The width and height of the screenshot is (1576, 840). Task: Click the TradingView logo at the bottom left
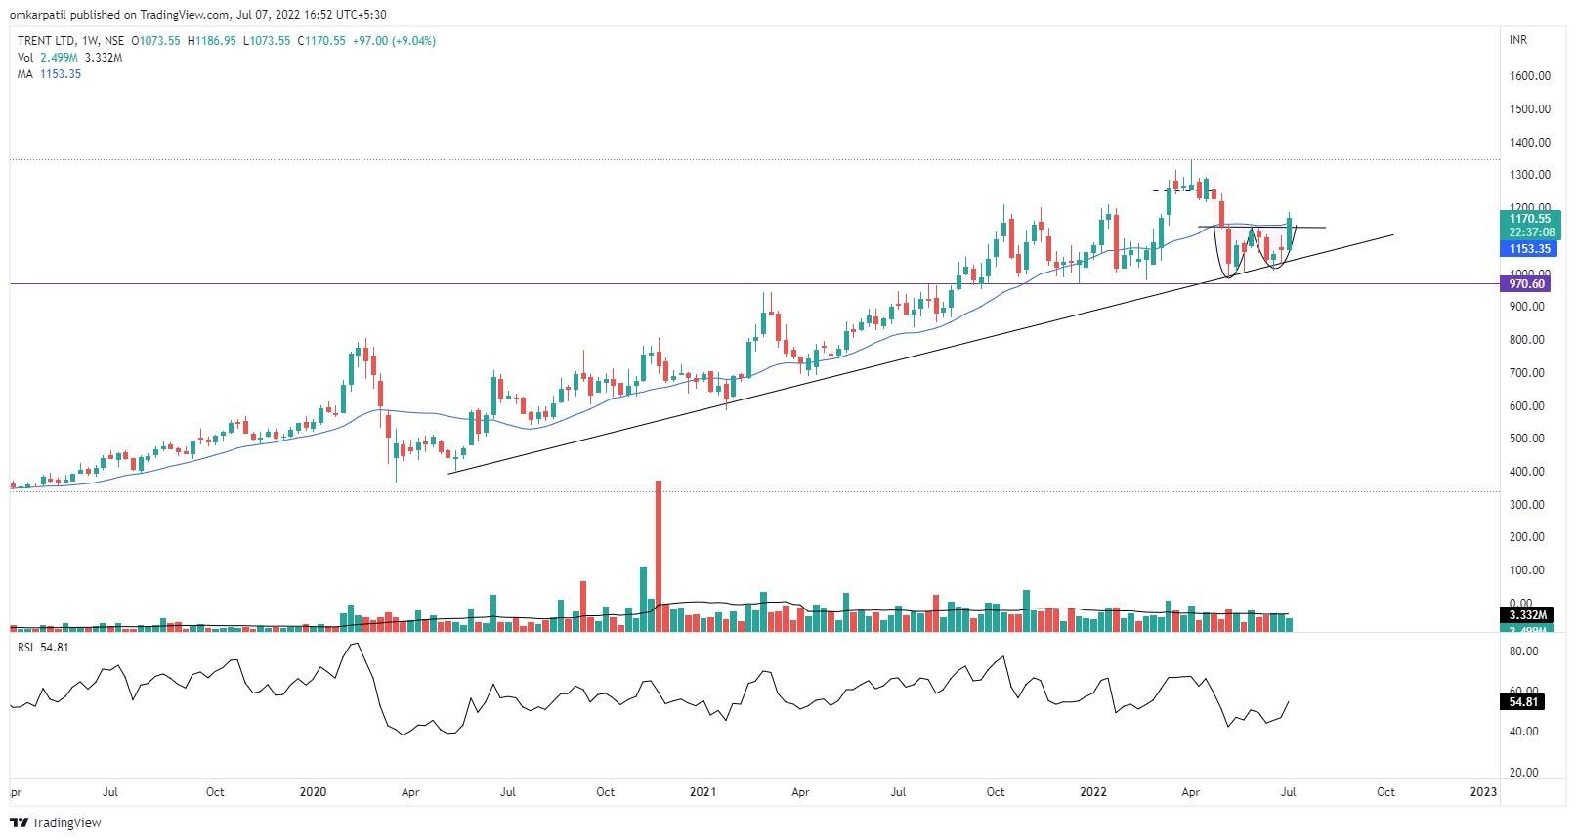click(x=56, y=822)
